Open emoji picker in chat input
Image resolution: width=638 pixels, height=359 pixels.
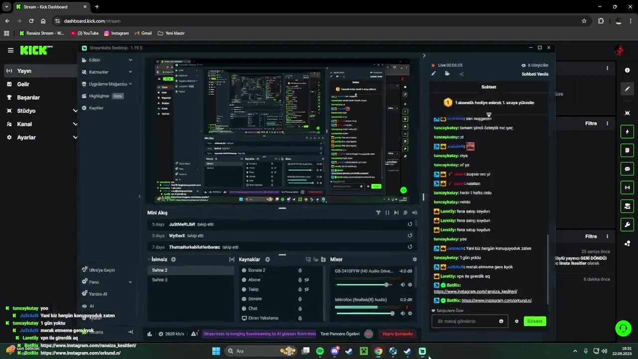(501, 322)
